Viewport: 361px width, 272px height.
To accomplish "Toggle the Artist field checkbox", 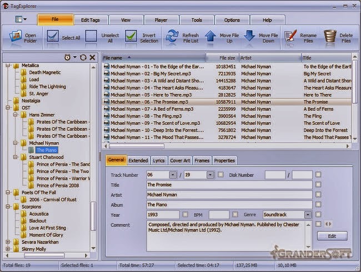I will coord(318,195).
